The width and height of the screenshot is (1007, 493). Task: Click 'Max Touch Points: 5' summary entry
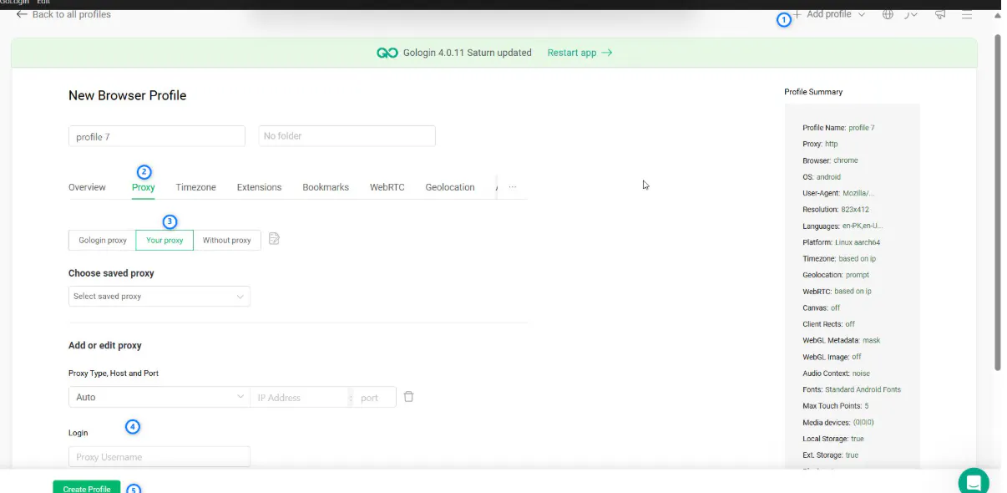[x=836, y=406]
